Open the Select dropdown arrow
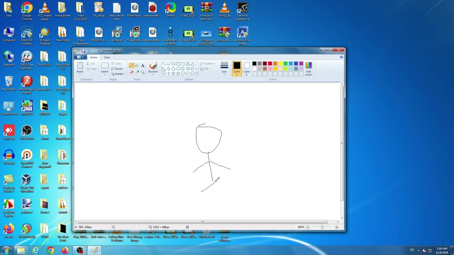The image size is (454, 255). (105, 75)
